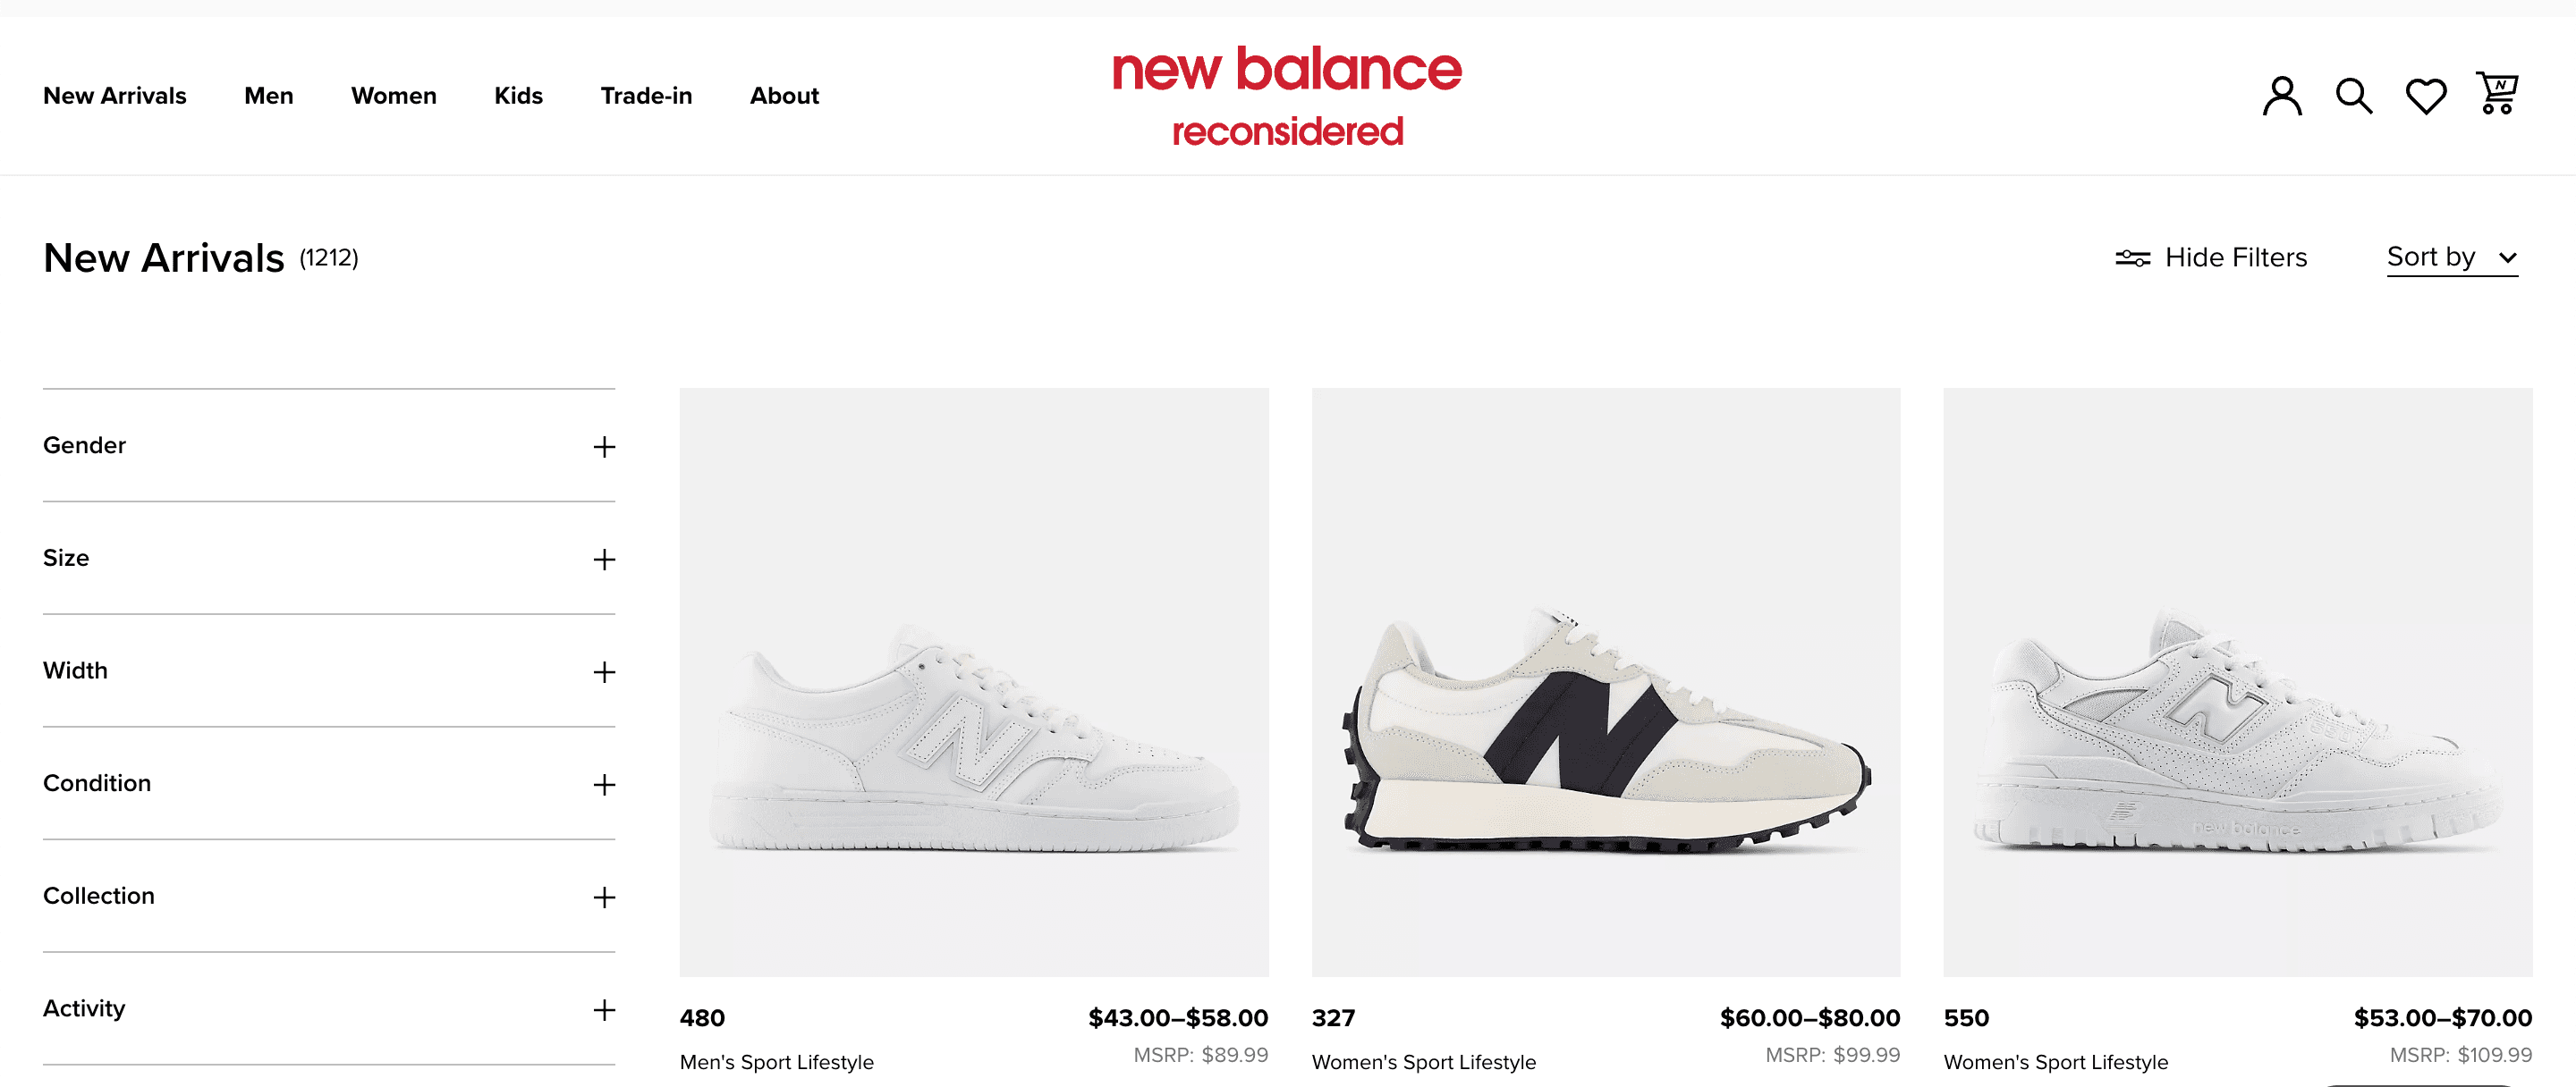Select the 327 black N sneaker image
The height and width of the screenshot is (1087, 2576).
point(1605,681)
